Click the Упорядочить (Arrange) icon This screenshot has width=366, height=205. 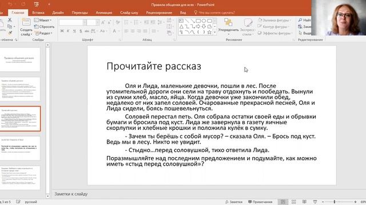click(228, 22)
